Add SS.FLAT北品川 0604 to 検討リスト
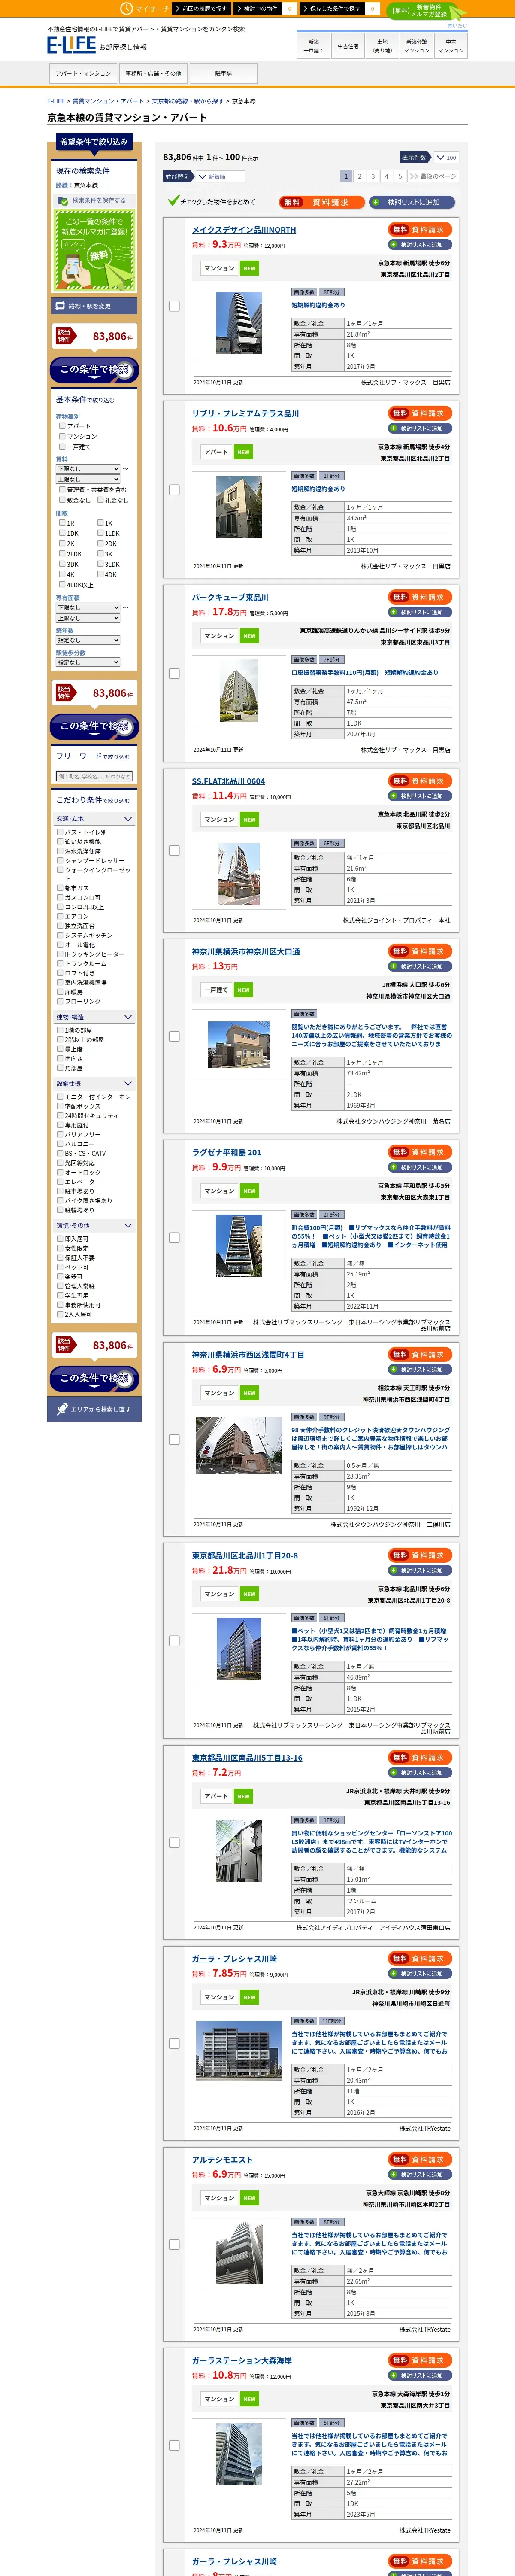Viewport: 515px width, 2576px height. click(421, 796)
